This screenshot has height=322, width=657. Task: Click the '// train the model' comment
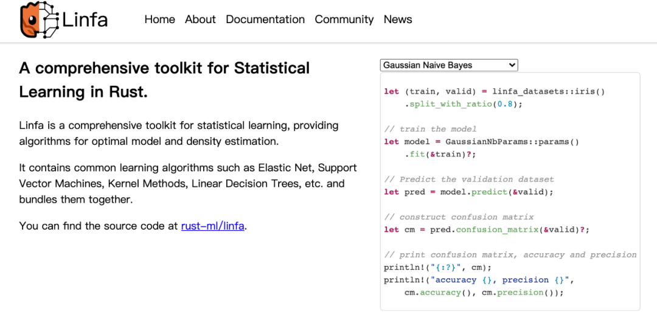click(430, 129)
